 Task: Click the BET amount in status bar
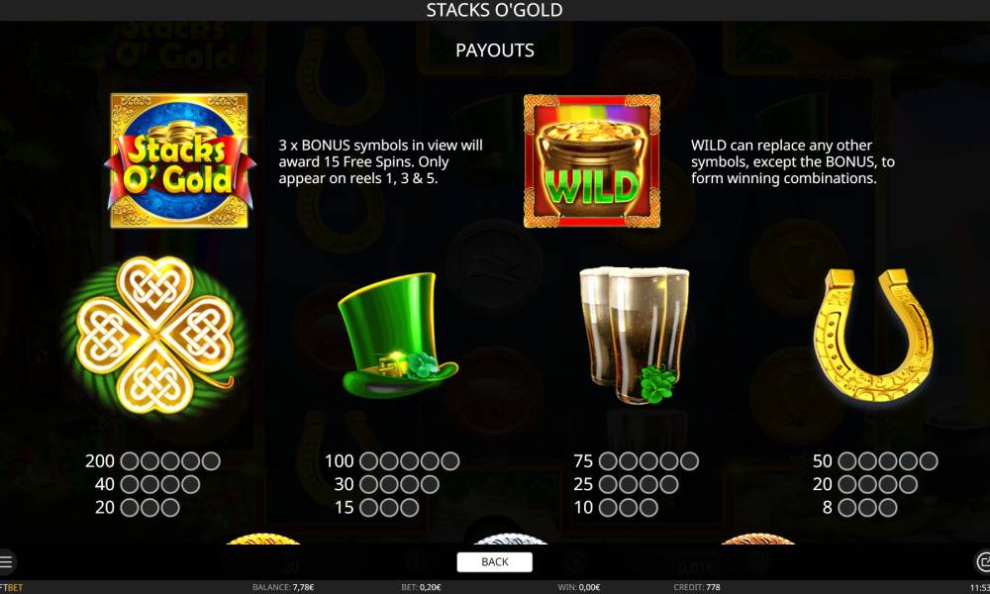[x=421, y=587]
